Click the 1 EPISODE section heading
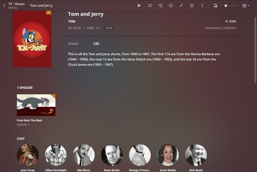The width and height of the screenshot is (257, 172). tap(25, 88)
